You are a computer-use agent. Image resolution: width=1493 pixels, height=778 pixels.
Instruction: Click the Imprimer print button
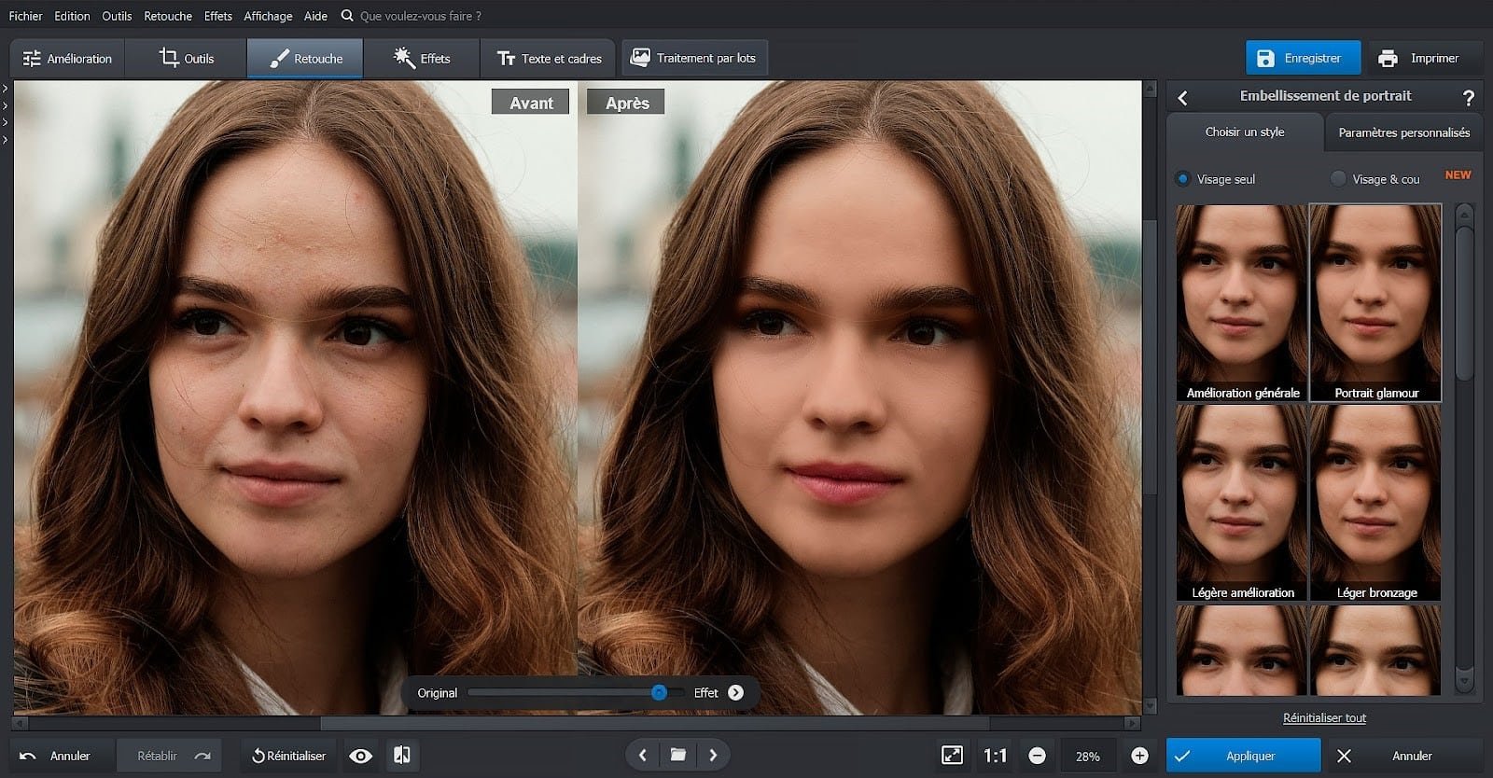[1425, 58]
